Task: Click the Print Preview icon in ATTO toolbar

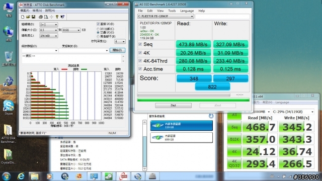Action: (46, 17)
